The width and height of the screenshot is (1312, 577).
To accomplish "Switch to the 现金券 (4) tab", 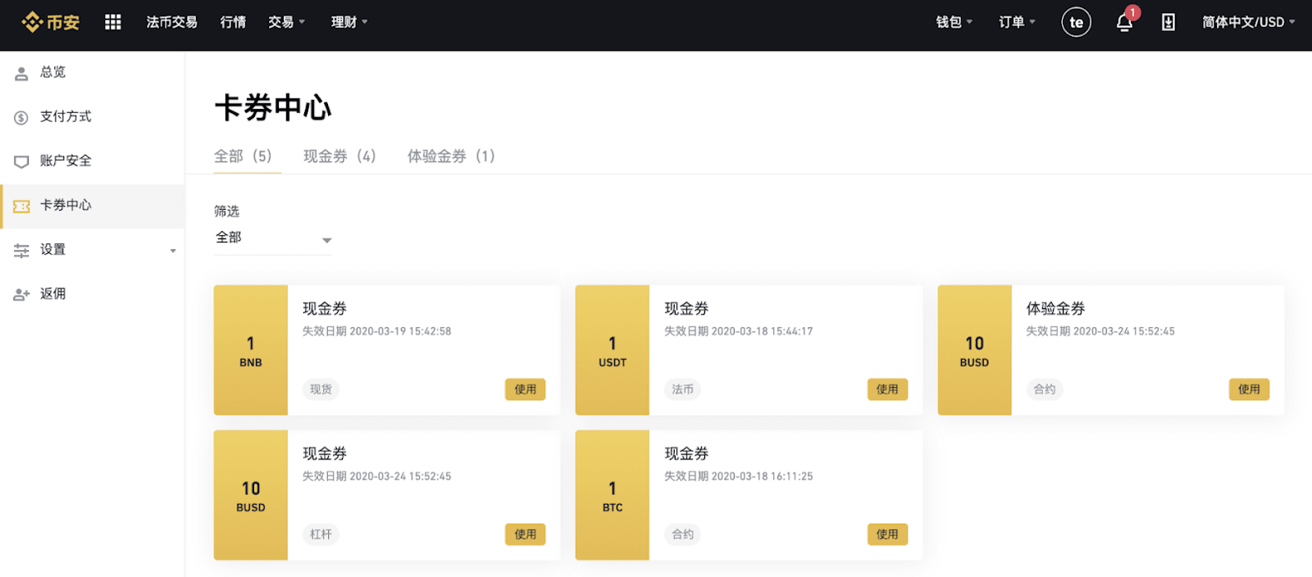I will pyautogui.click(x=339, y=156).
